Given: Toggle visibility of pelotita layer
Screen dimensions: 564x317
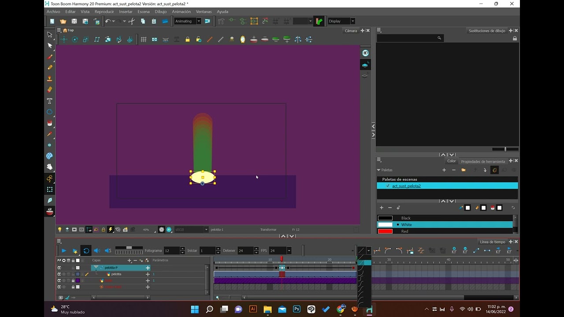Looking at the screenshot, I should pyautogui.click(x=59, y=274).
